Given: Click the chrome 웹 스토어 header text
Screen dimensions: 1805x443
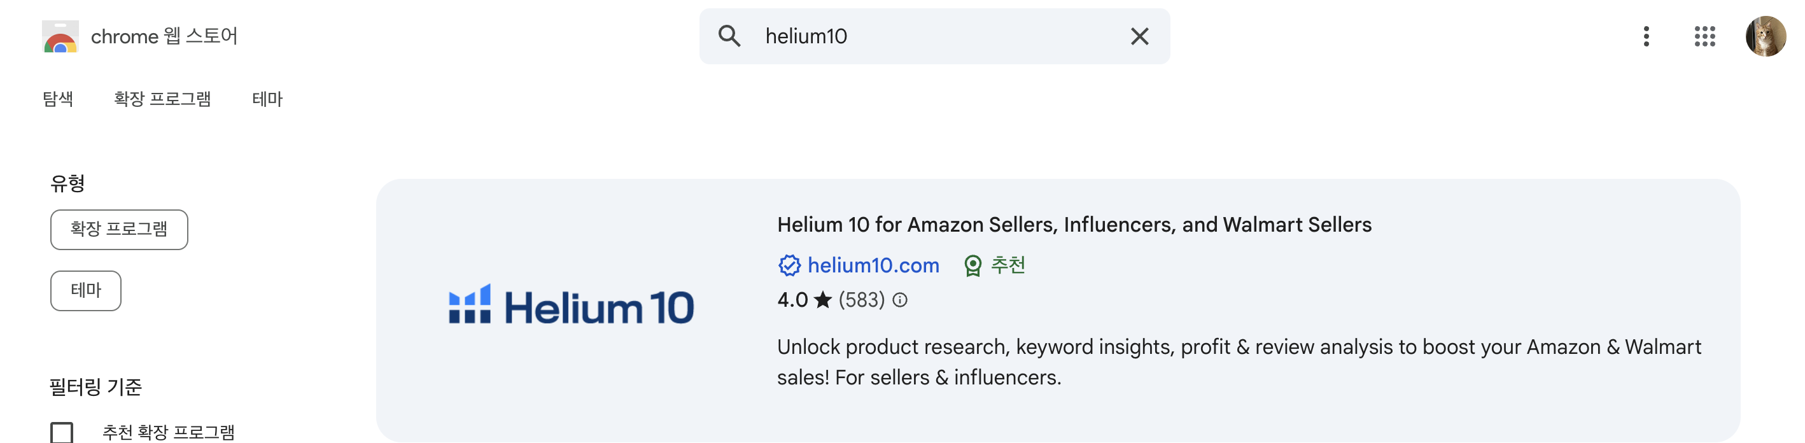Looking at the screenshot, I should 164,36.
